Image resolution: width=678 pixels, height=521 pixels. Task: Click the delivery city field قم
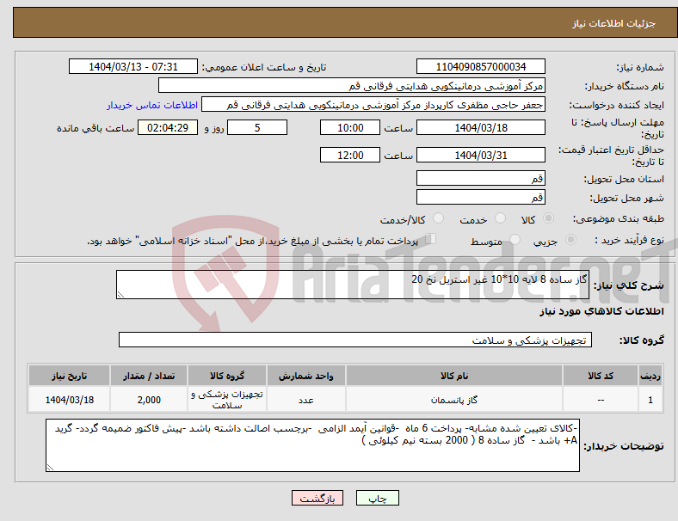[480, 197]
